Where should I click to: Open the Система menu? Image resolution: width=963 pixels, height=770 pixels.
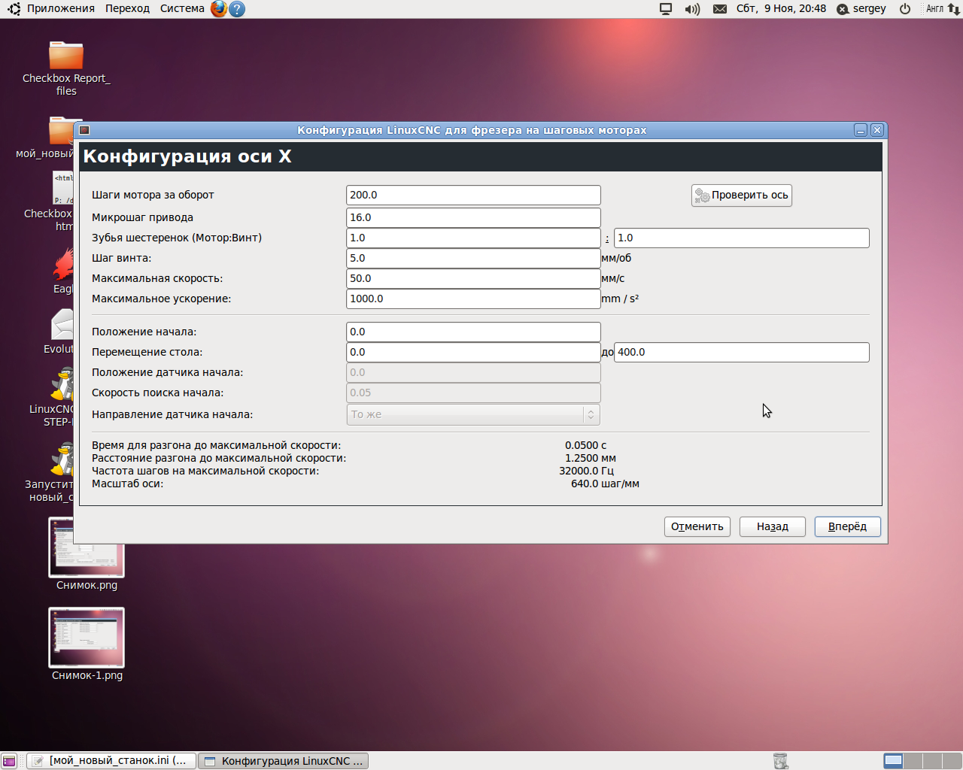coord(182,9)
